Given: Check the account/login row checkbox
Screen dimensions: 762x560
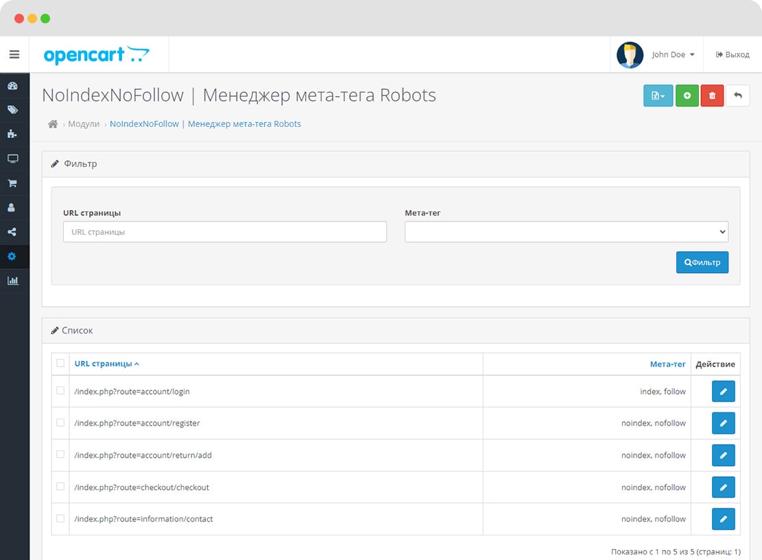Looking at the screenshot, I should click(x=60, y=390).
